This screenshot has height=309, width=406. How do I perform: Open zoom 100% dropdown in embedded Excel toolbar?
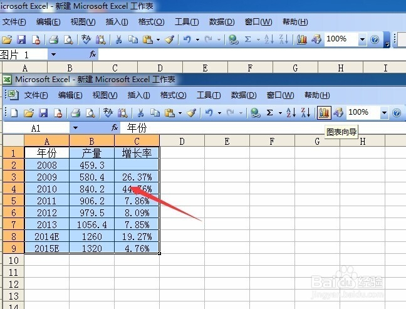384,113
